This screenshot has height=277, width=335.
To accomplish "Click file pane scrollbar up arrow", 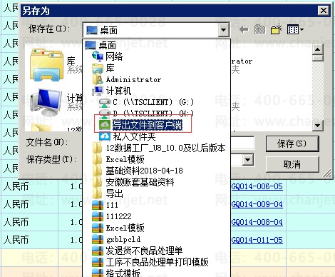I will point(317,50).
